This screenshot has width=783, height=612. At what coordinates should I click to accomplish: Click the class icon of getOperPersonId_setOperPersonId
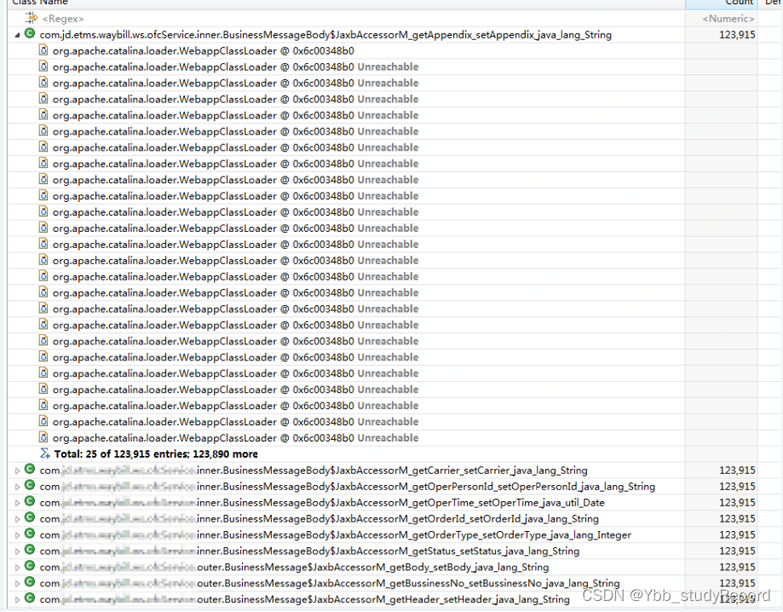tap(30, 485)
